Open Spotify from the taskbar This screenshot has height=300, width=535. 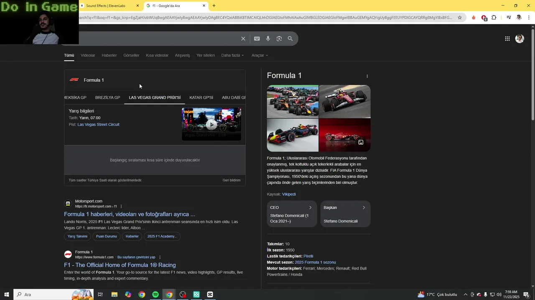tap(155, 295)
